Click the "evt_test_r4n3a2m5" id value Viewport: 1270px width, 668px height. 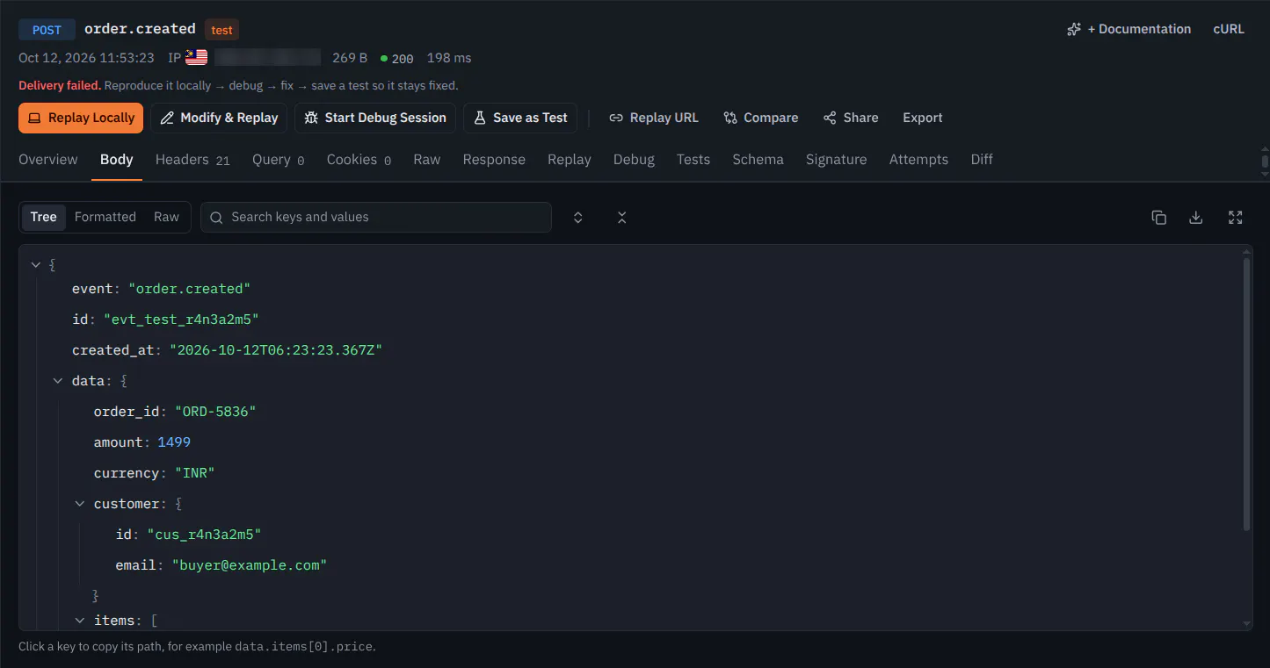coord(181,320)
